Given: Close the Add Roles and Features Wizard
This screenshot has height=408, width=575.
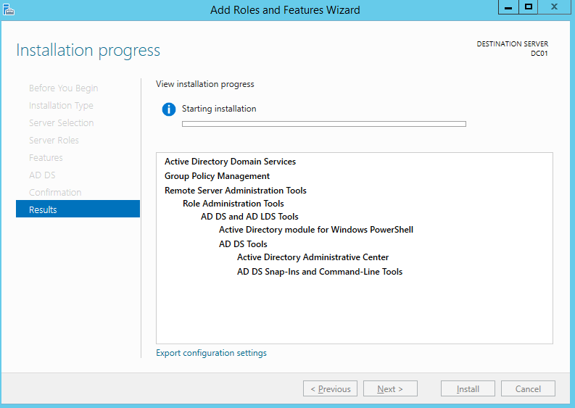Looking at the screenshot, I should click(x=554, y=7).
